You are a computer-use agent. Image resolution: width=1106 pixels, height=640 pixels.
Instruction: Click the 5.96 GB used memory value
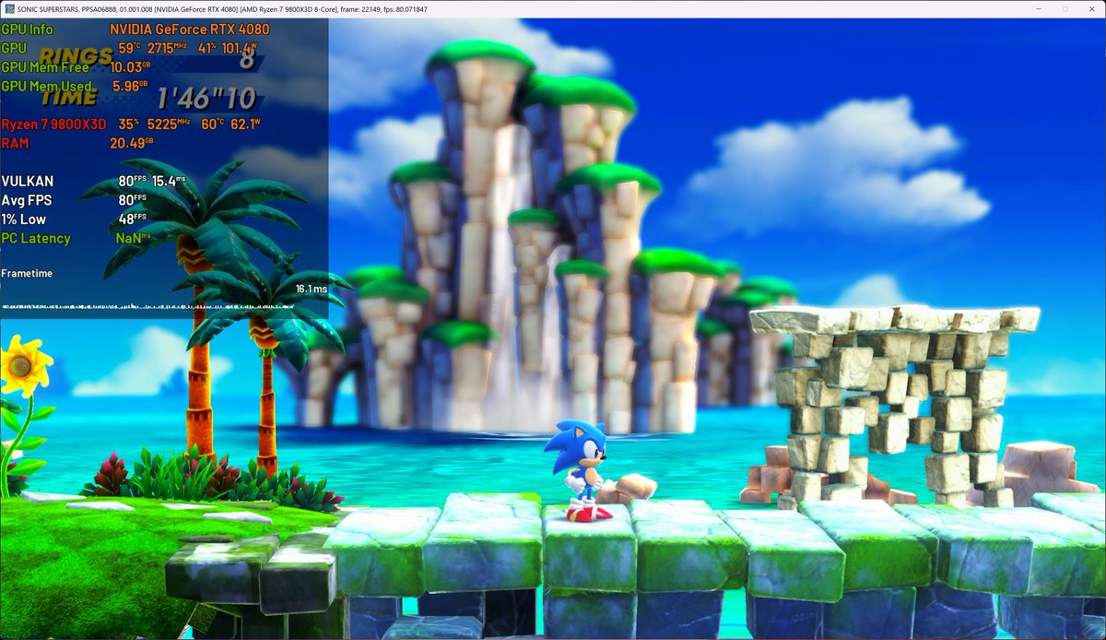point(131,86)
